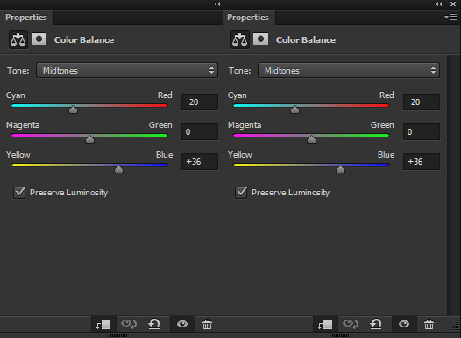Click the Cyan-Red value field in right panel
Screen dimensions: 461x338
tap(422, 102)
